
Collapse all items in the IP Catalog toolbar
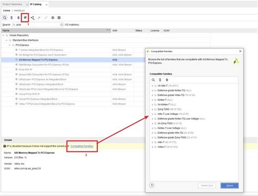coord(11,17)
